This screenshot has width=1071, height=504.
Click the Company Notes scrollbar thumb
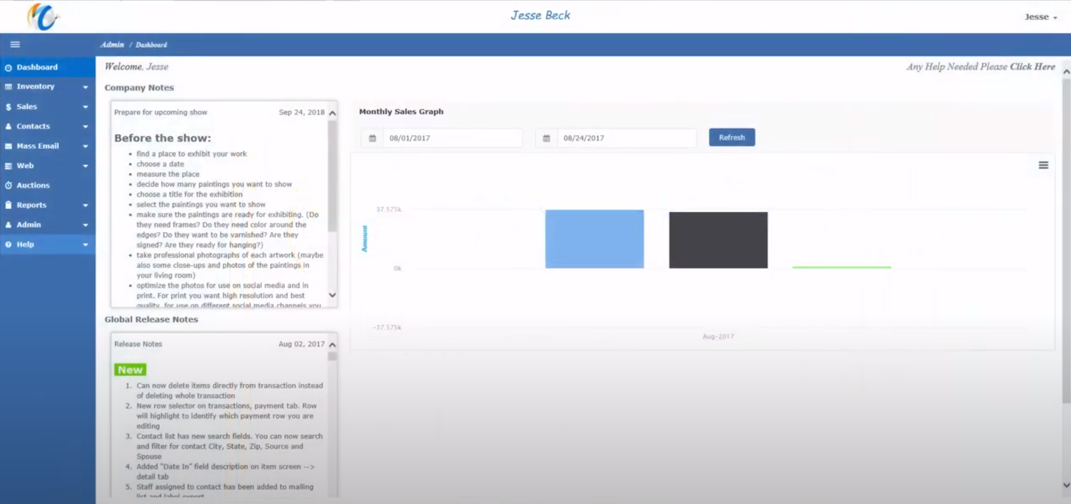click(333, 175)
